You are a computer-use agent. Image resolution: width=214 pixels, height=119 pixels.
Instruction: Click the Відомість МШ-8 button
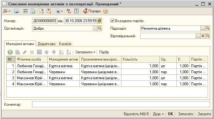pyautogui.click(x=136, y=114)
